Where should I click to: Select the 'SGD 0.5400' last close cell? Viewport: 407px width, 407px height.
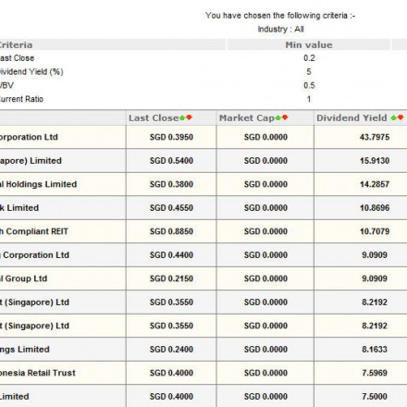(x=171, y=161)
